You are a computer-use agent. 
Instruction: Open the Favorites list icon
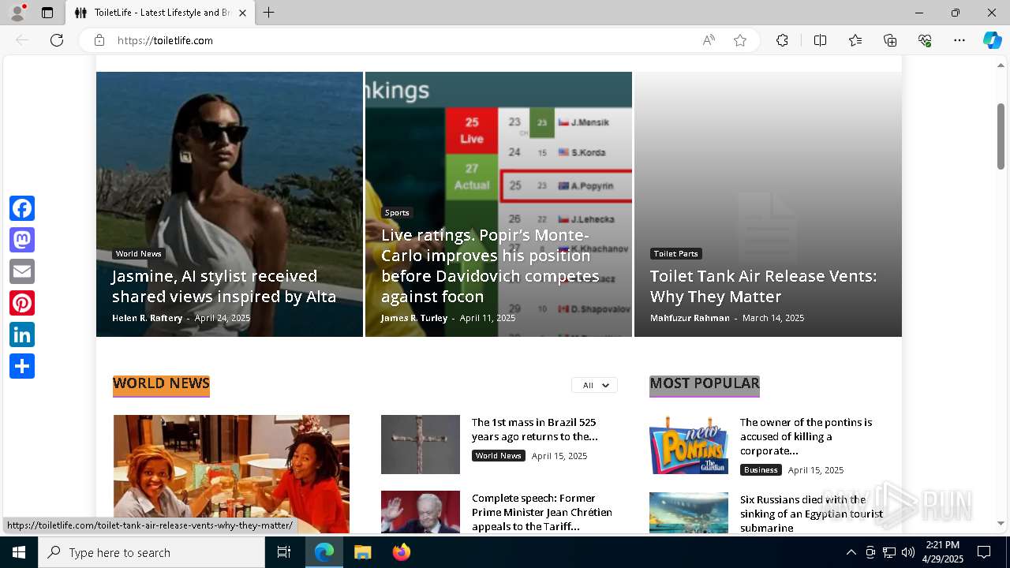[855, 40]
